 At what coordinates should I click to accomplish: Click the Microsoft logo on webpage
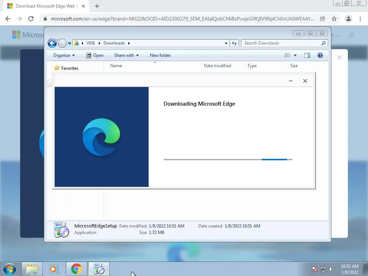[28, 35]
